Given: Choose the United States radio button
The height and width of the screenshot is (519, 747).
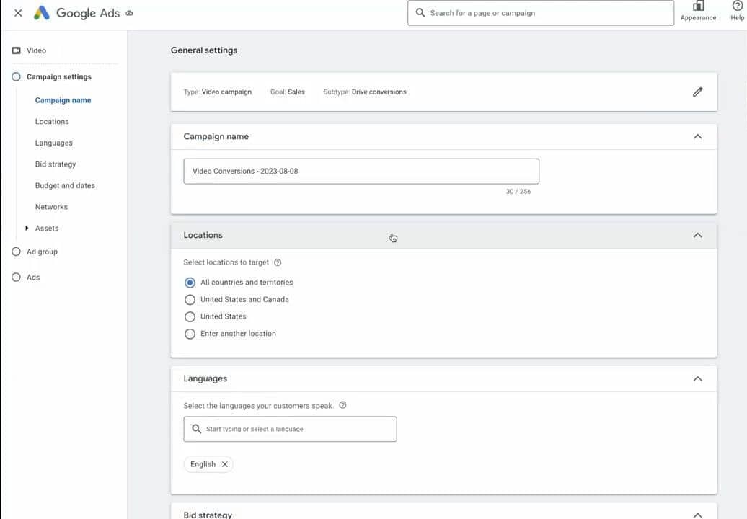Looking at the screenshot, I should click(x=190, y=317).
